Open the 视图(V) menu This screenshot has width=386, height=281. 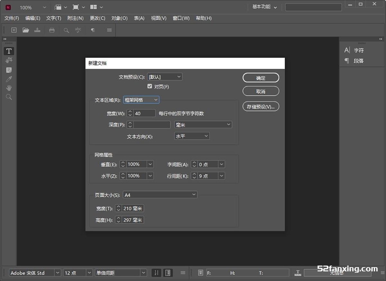tap(159, 18)
